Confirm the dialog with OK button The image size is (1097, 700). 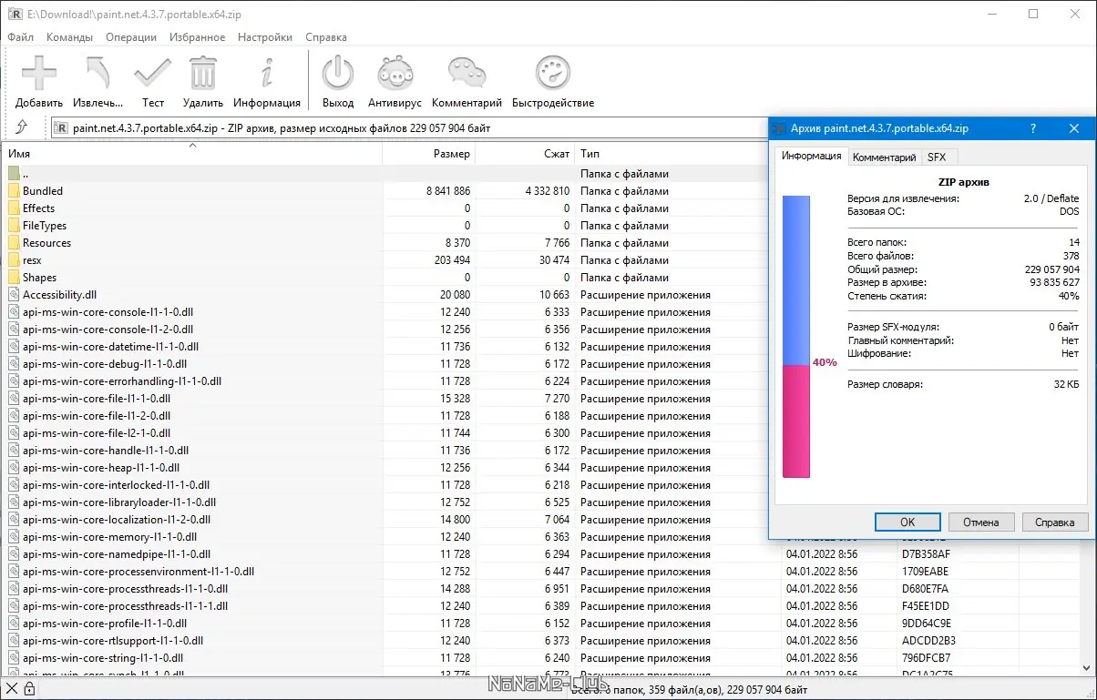point(907,522)
